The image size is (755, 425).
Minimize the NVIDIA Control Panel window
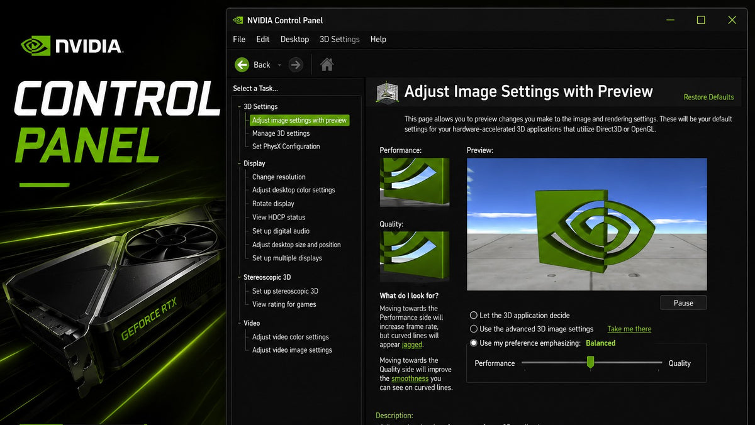670,20
